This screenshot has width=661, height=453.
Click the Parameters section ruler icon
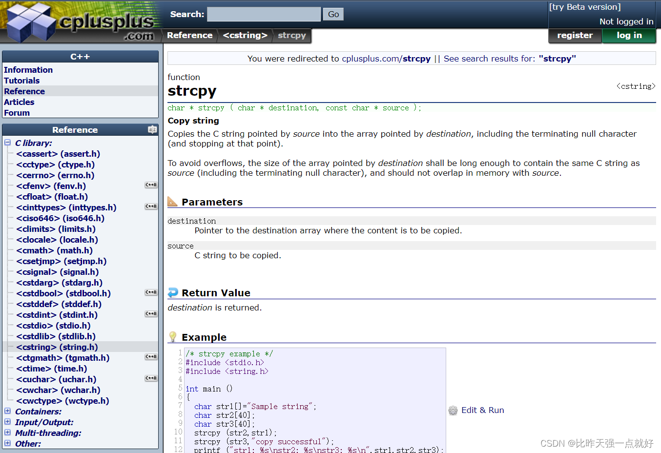(x=172, y=202)
